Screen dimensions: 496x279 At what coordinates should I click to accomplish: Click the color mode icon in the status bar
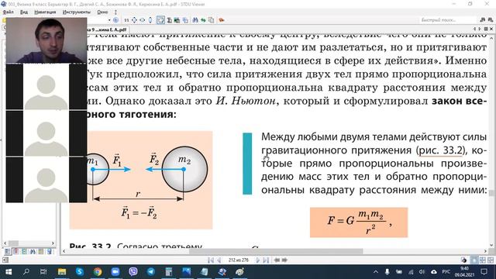pos(464,260)
